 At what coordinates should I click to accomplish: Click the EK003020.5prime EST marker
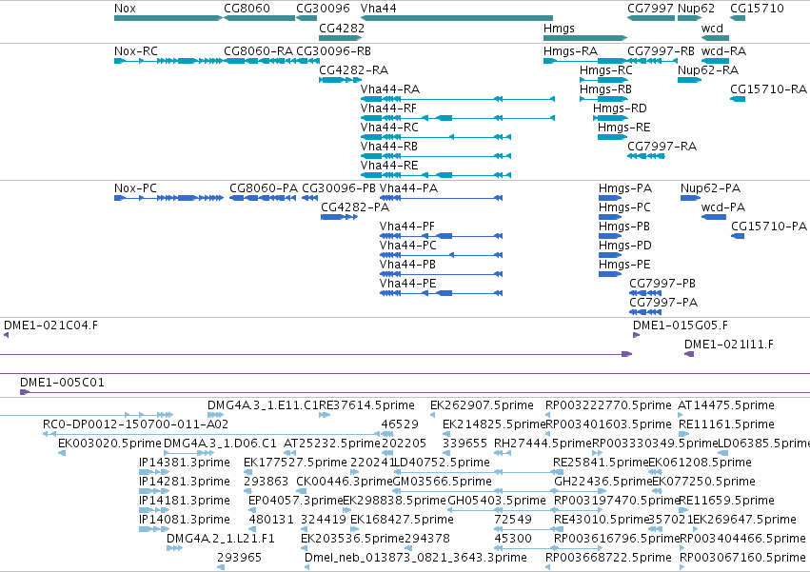point(62,453)
